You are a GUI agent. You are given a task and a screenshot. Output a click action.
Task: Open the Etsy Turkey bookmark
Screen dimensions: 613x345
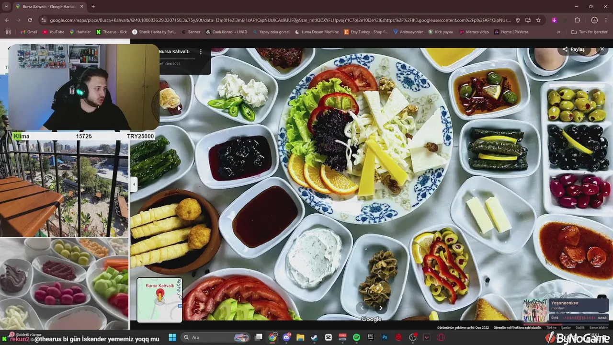point(365,32)
